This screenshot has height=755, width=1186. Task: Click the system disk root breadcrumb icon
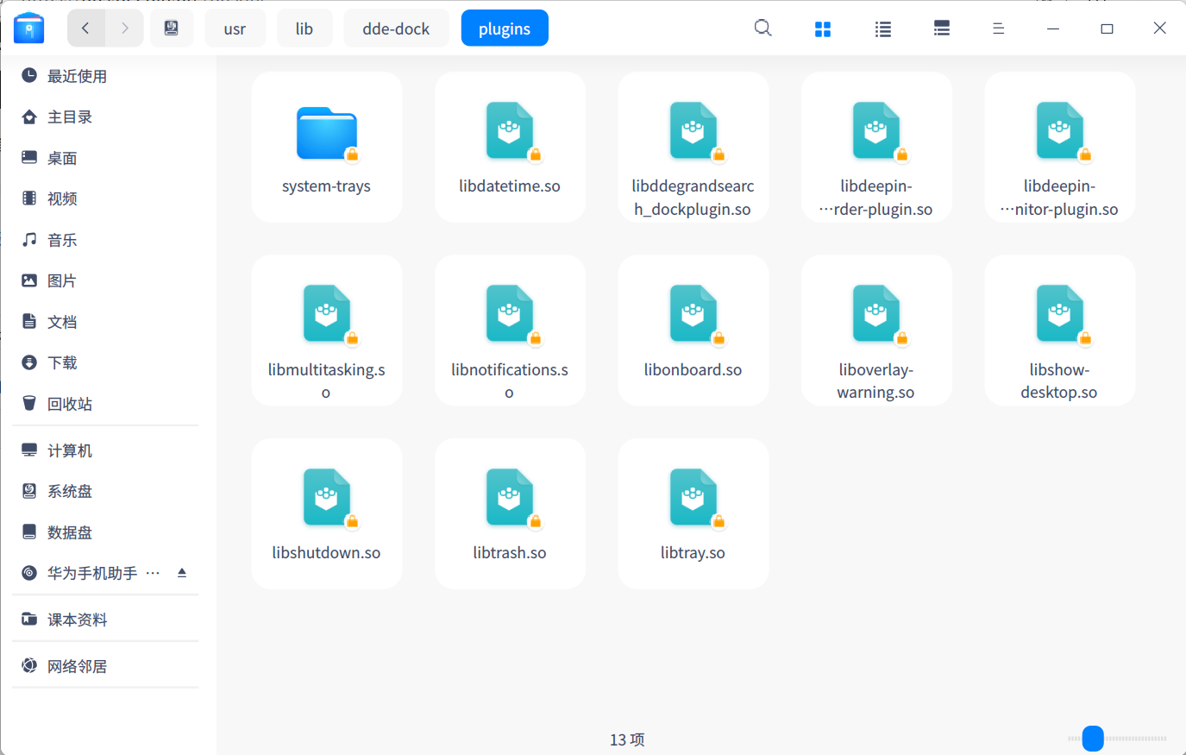tap(172, 28)
